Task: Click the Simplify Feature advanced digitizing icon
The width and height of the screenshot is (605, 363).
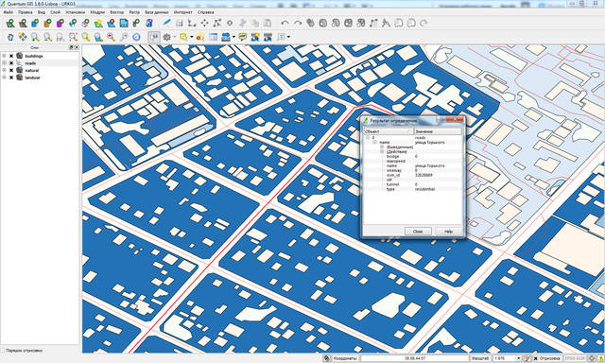Action: tap(310, 23)
